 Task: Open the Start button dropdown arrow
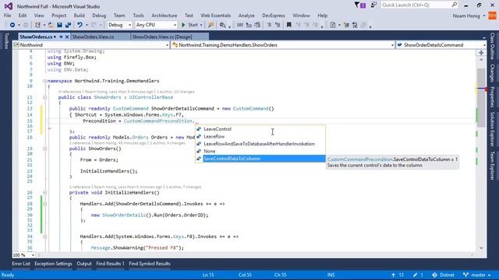(201, 25)
